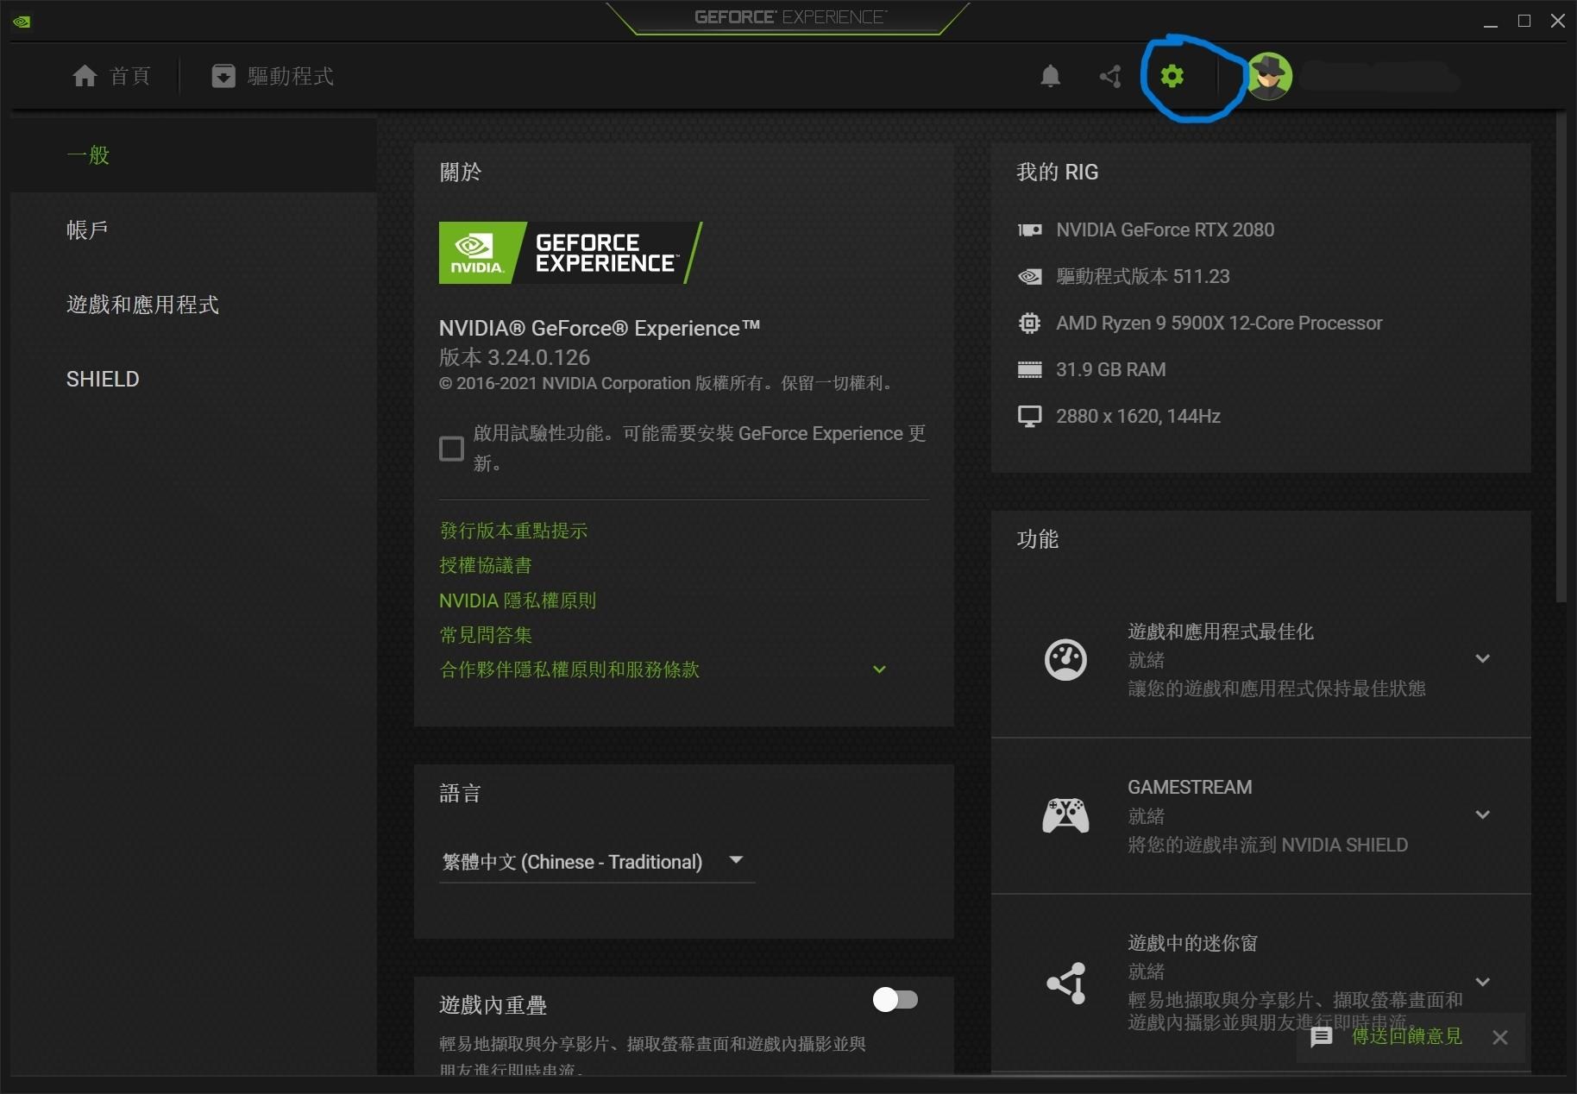Click the blurred username next to avatar
Image resolution: width=1577 pixels, height=1094 pixels.
(1379, 78)
